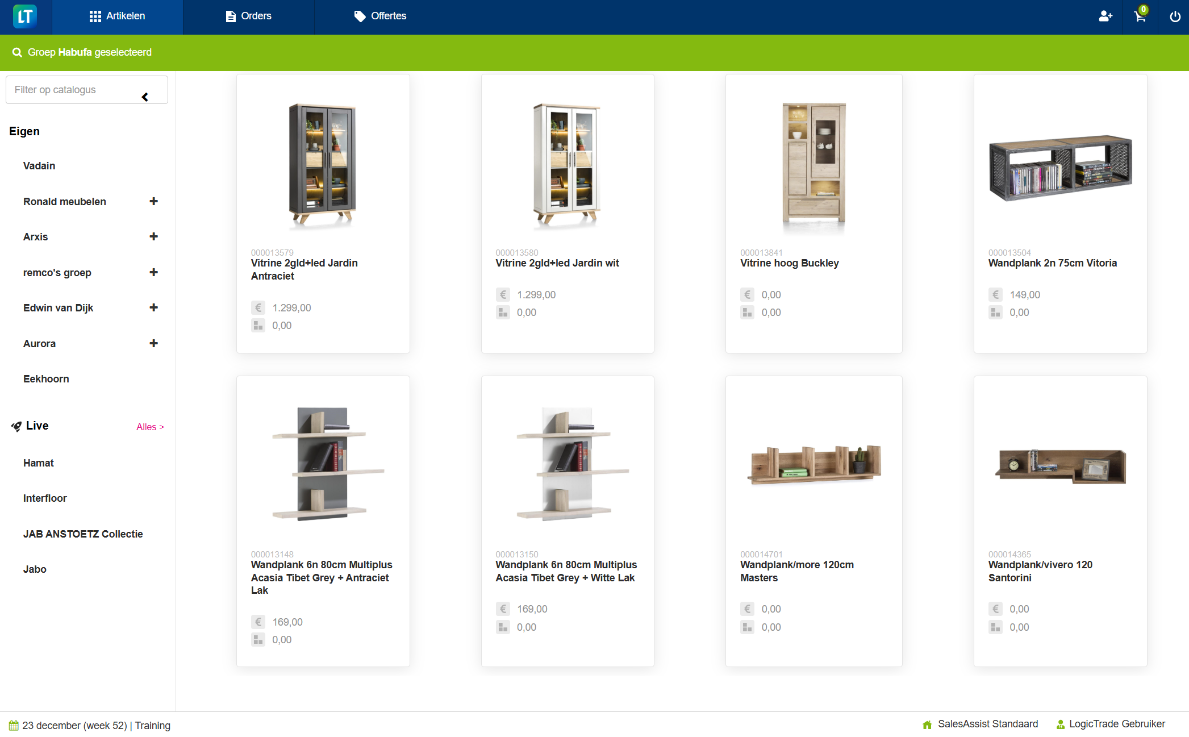Open the shopping cart icon
The width and height of the screenshot is (1189, 737).
1140,17
